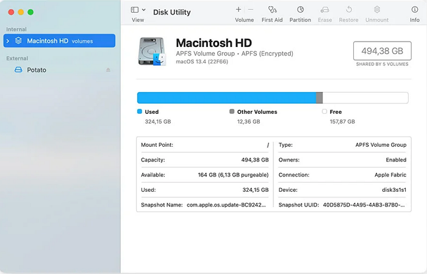This screenshot has width=427, height=274.
Task: Add a volume with plus button
Action: 239,10
